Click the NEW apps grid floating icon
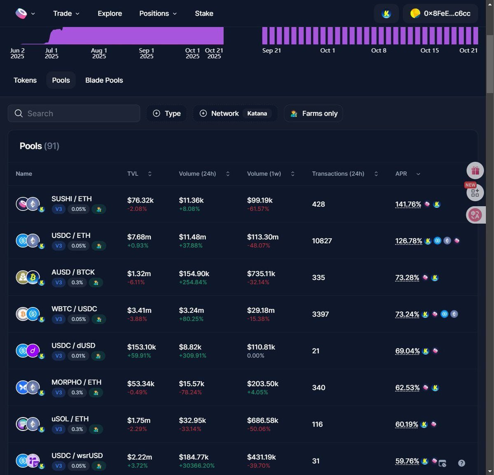Viewport: 494px width, 475px height. [x=475, y=193]
